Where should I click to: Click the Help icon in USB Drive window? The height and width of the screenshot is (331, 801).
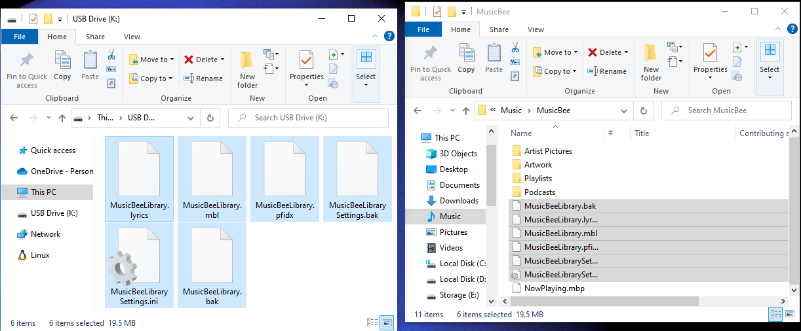tap(389, 37)
